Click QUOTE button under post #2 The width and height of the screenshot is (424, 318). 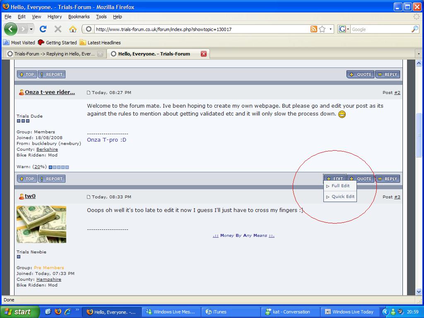(361, 179)
